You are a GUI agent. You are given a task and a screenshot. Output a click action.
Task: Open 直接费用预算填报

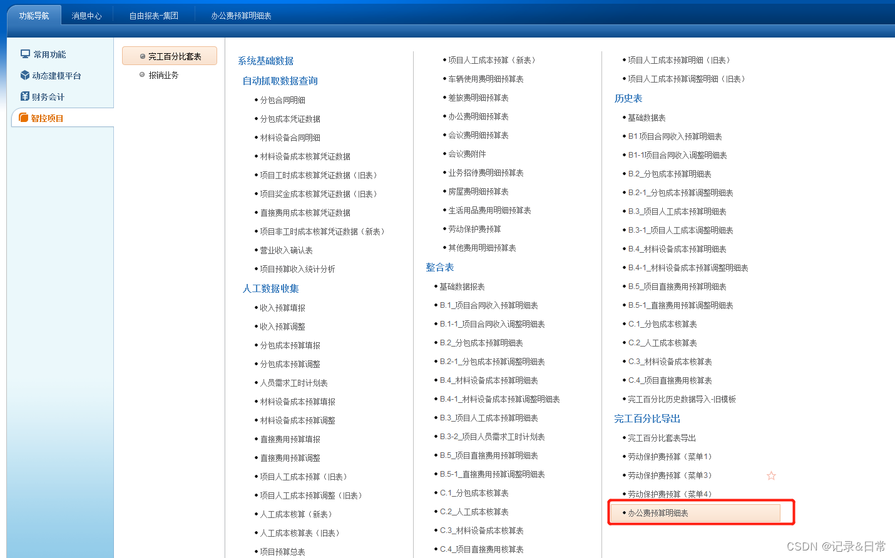coord(290,439)
